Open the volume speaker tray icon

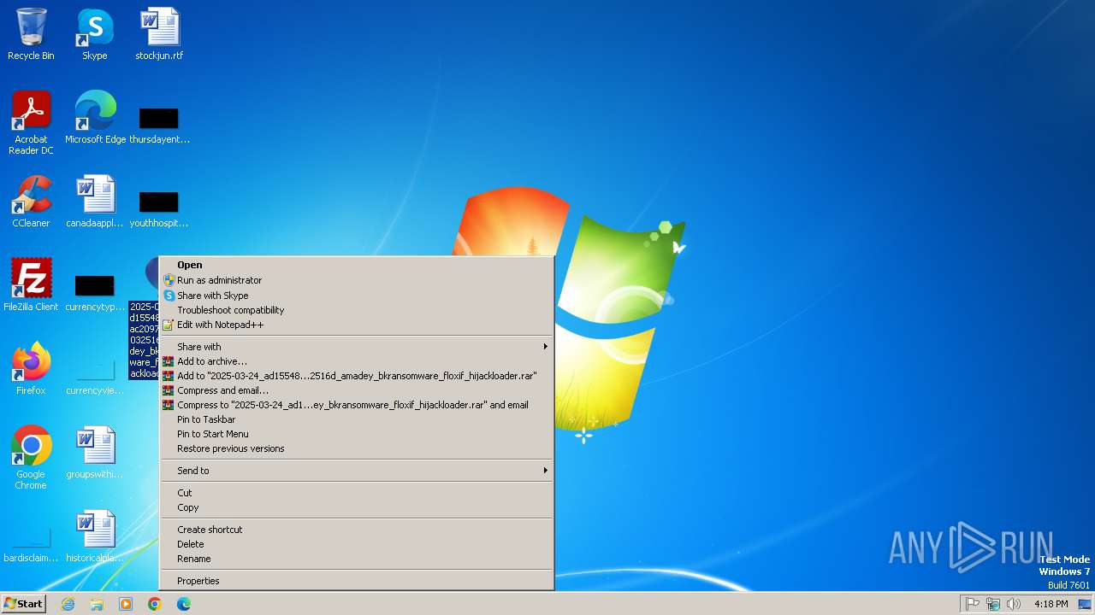tap(1014, 604)
